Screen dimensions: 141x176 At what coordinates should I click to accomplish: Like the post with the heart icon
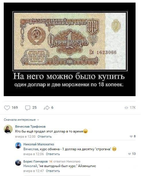7,108
